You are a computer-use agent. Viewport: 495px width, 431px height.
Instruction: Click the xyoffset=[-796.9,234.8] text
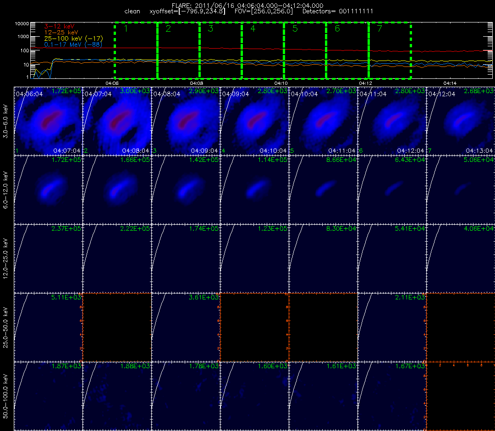click(187, 11)
